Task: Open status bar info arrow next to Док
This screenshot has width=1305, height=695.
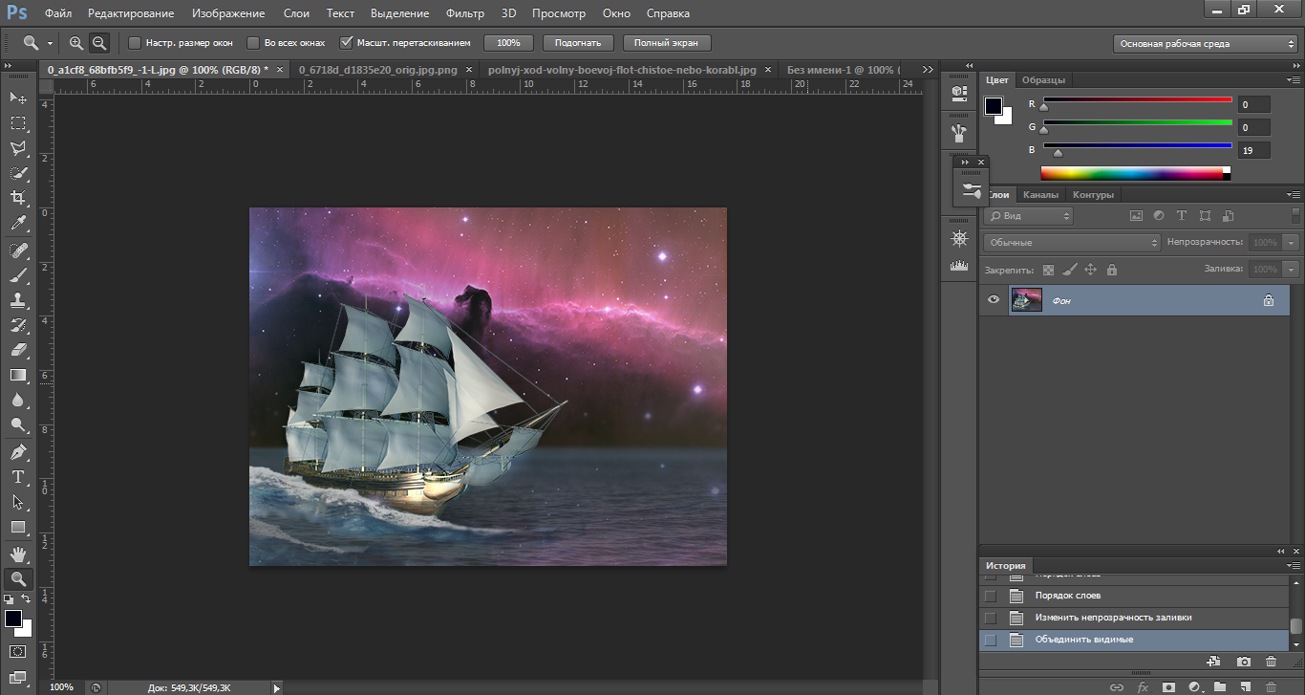Action: pyautogui.click(x=277, y=687)
